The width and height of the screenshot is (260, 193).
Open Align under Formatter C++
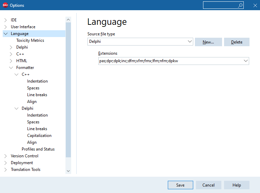pyautogui.click(x=32, y=102)
